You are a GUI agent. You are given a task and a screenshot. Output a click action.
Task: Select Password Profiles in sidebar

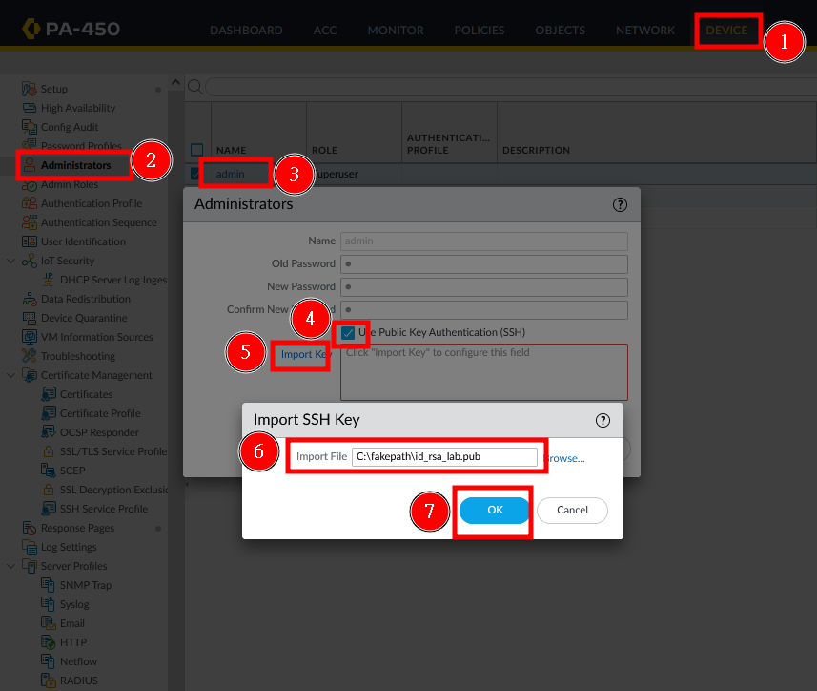(x=81, y=146)
